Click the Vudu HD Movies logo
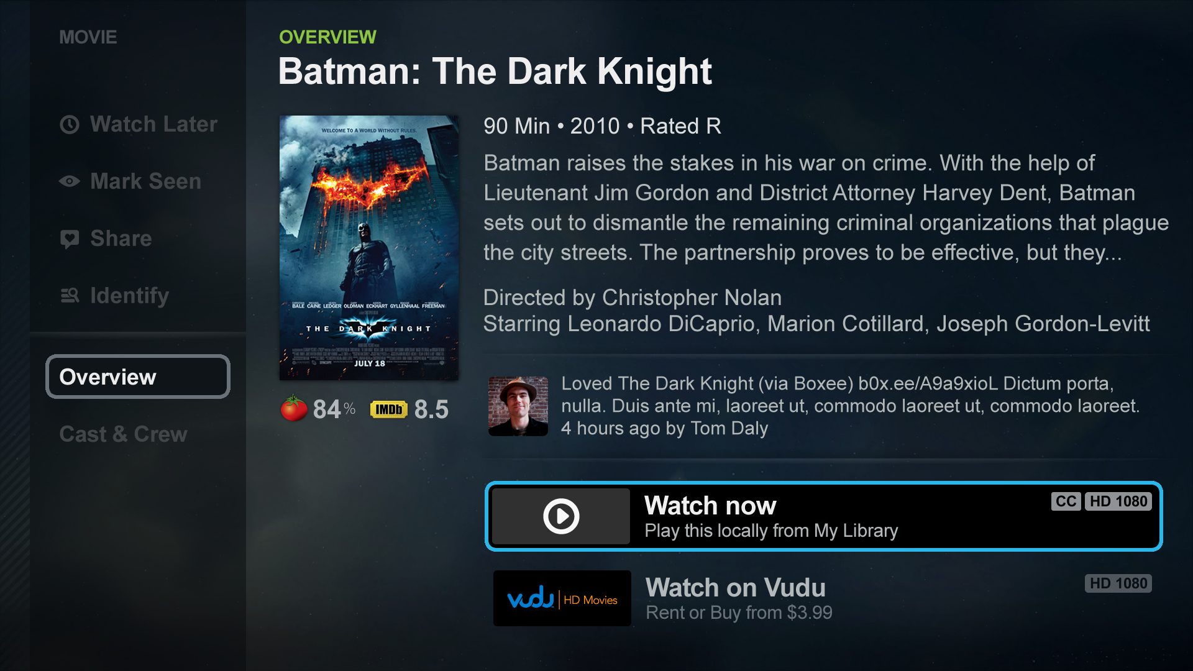1193x671 pixels. [562, 598]
